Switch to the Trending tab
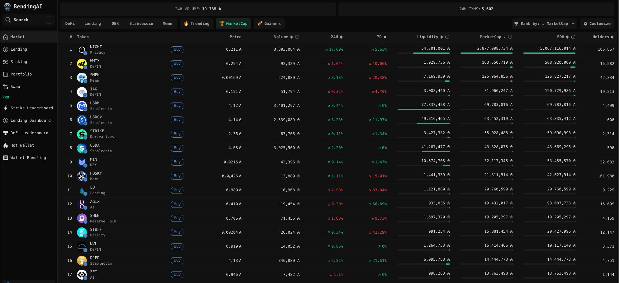 196,24
